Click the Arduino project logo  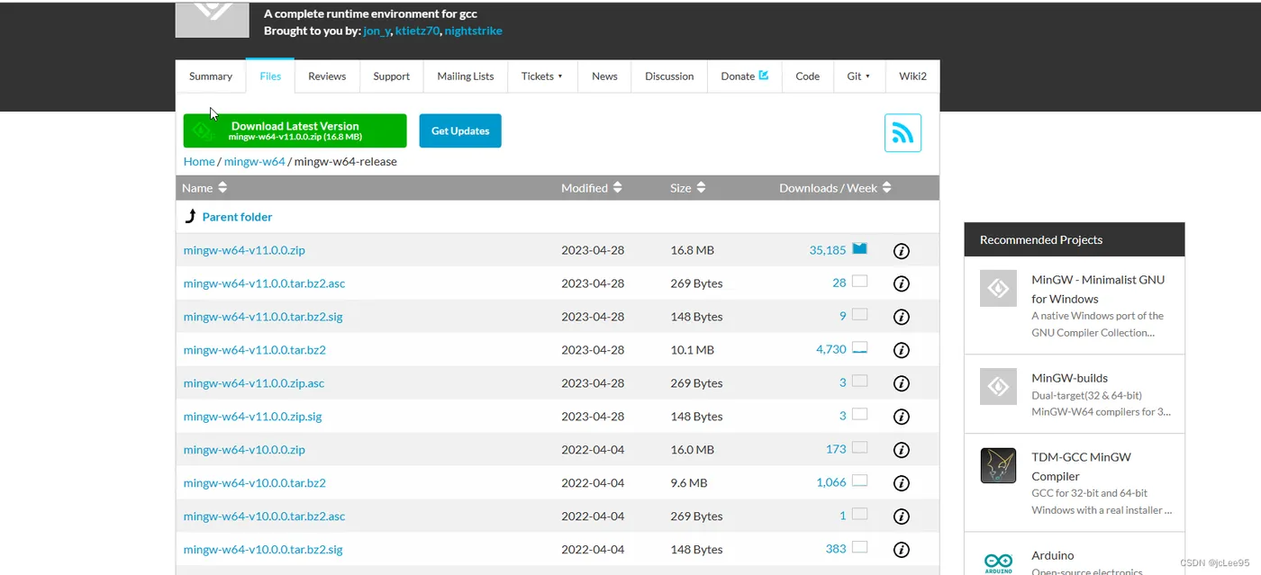click(x=998, y=562)
